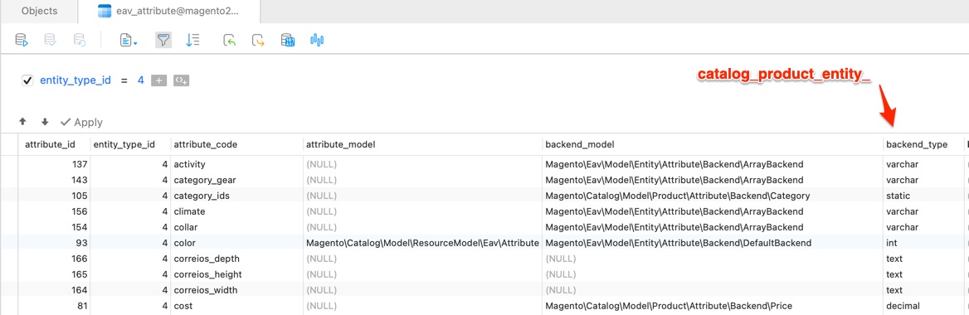Click the attribute_code cell correios_width
The image size is (969, 315).
(236, 289)
